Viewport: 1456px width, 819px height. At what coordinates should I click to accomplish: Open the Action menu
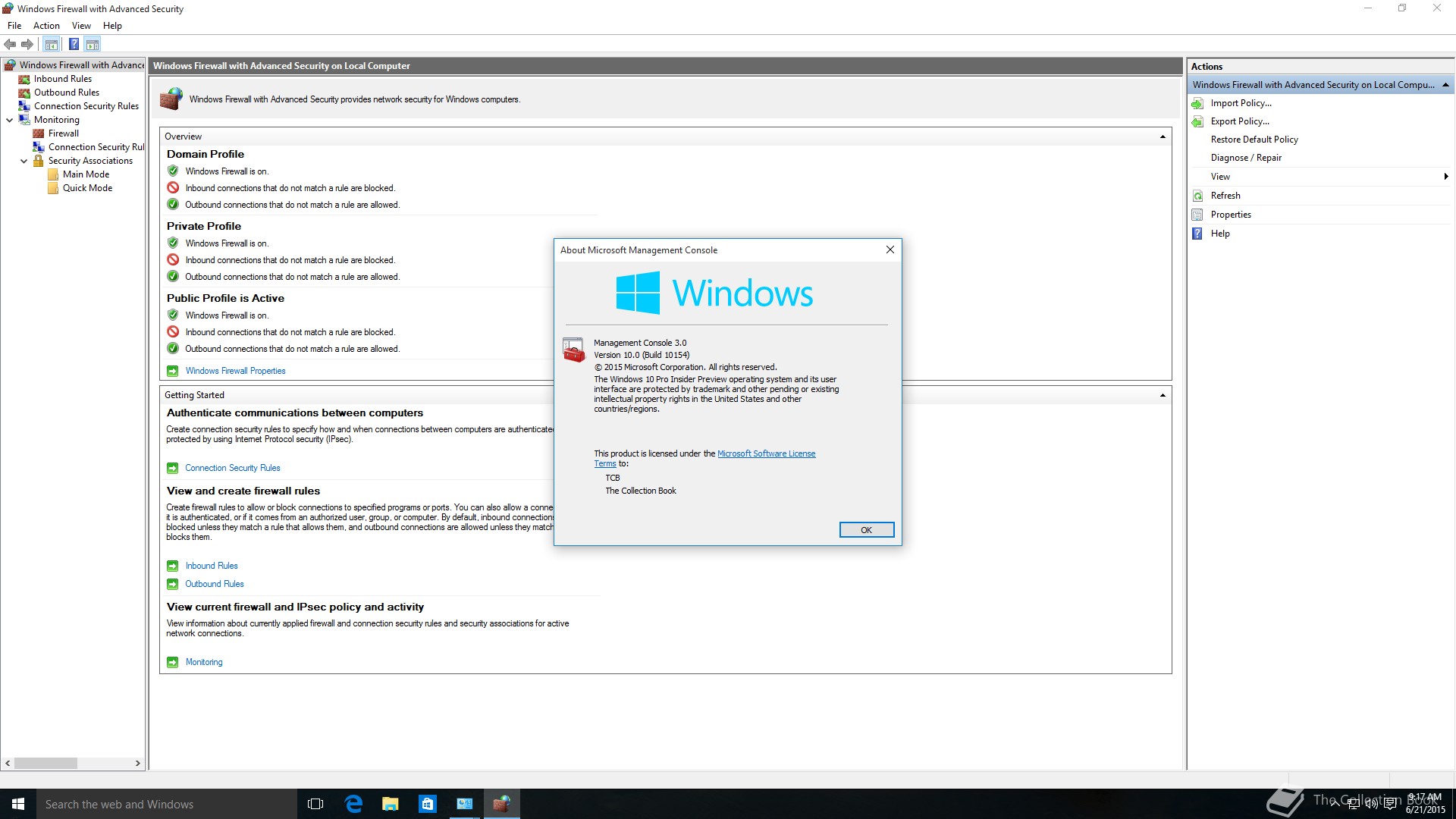46,26
